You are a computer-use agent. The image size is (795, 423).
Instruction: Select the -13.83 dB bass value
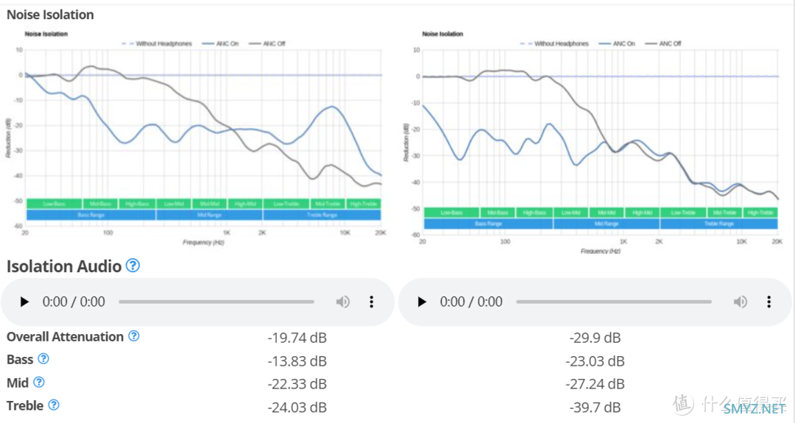[x=297, y=361]
